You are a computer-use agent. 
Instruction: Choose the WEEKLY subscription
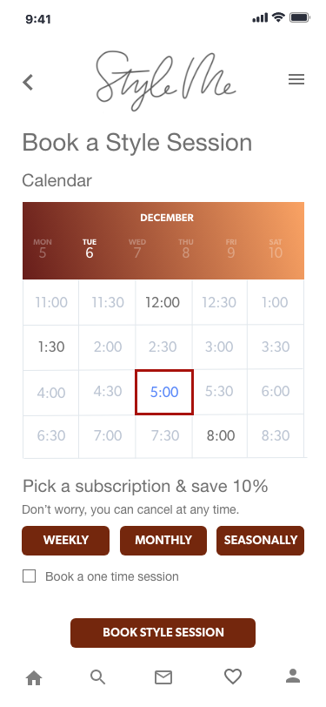(x=66, y=540)
